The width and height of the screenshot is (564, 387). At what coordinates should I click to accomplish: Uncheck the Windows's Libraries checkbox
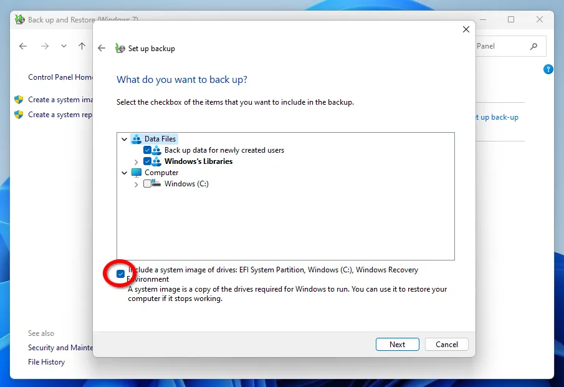pyautogui.click(x=147, y=161)
